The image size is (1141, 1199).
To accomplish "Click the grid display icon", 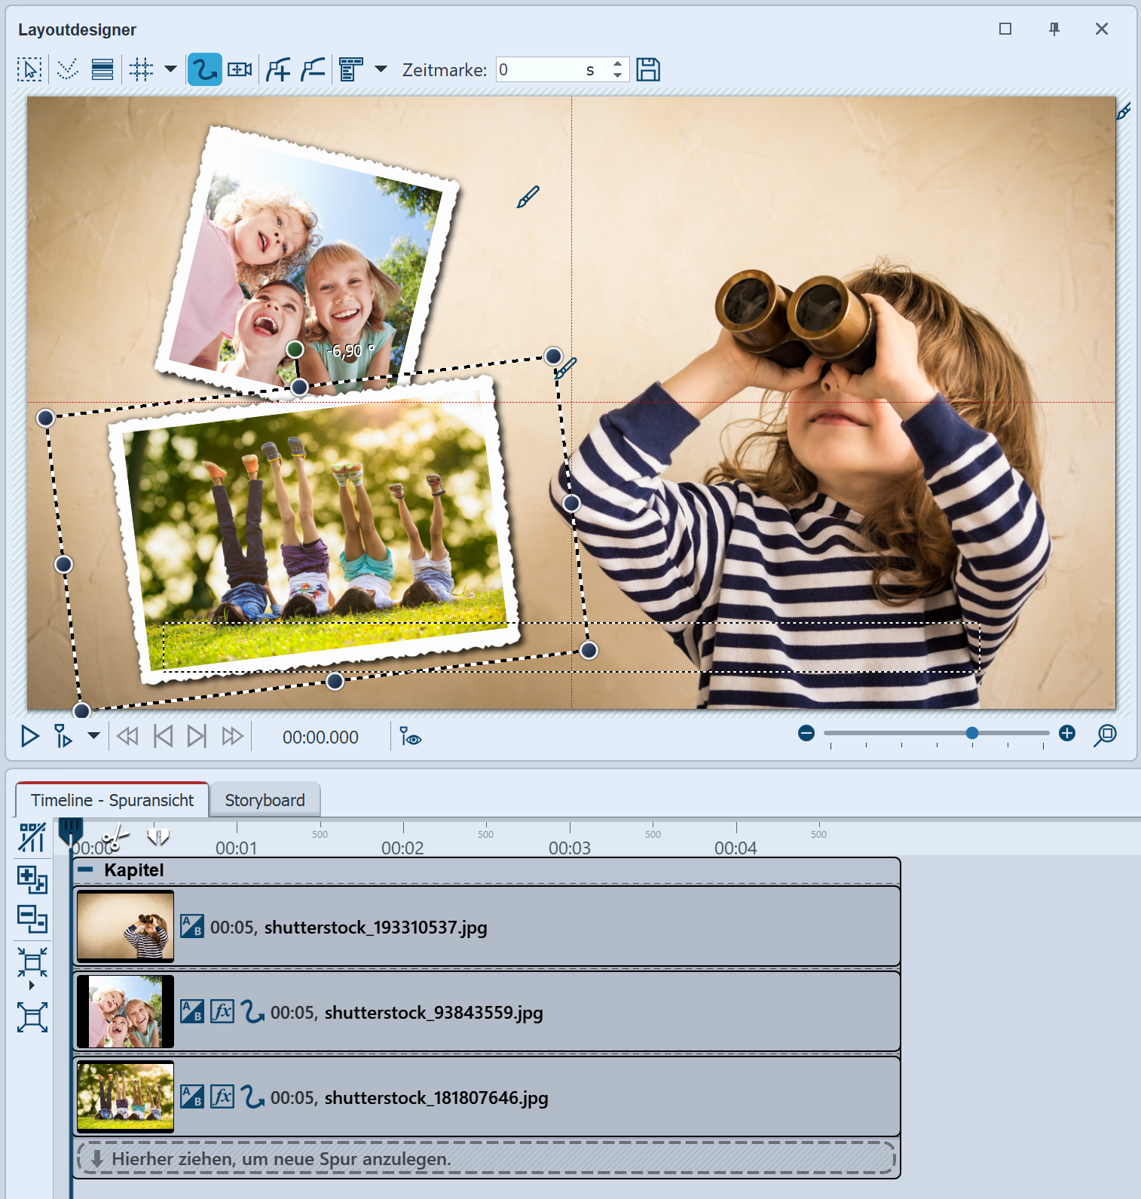I will (141, 69).
